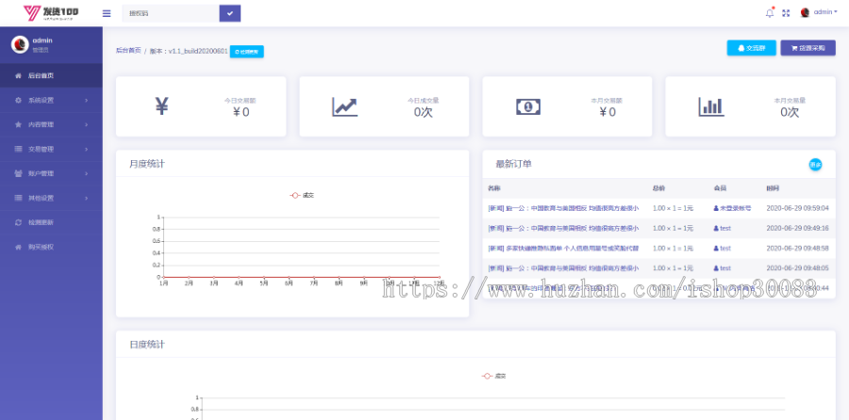Expand the 交易管理 sidebar menu
This screenshot has height=420, width=849.
point(51,149)
